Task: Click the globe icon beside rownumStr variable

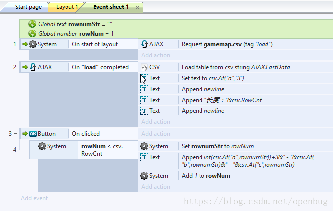Action: (32, 24)
